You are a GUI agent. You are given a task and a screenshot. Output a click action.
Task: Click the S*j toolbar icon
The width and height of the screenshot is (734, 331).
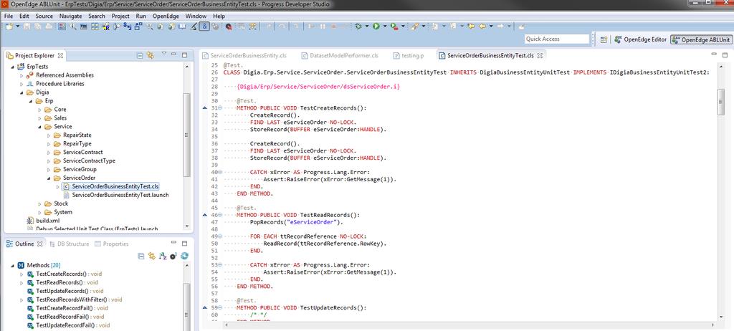click(x=128, y=27)
